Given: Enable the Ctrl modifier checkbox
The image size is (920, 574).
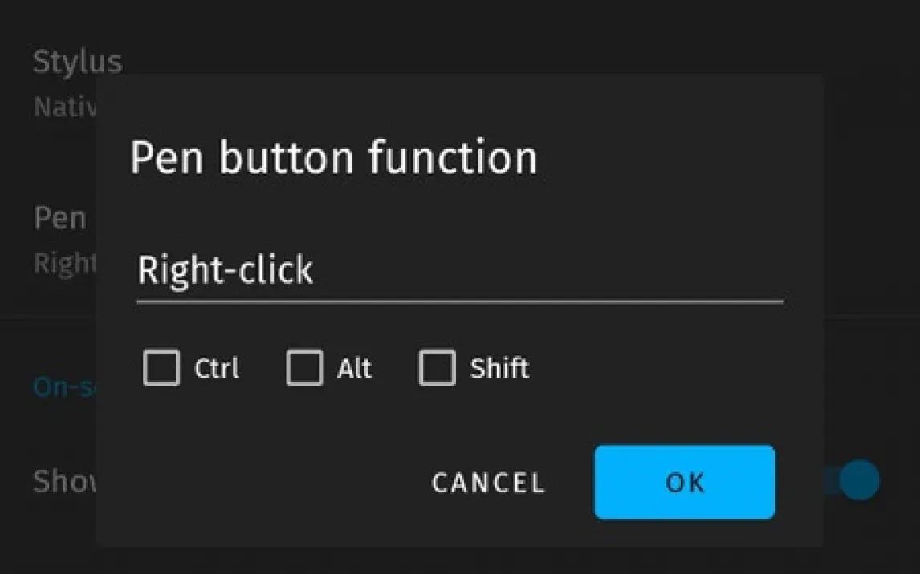Looking at the screenshot, I should click(161, 368).
